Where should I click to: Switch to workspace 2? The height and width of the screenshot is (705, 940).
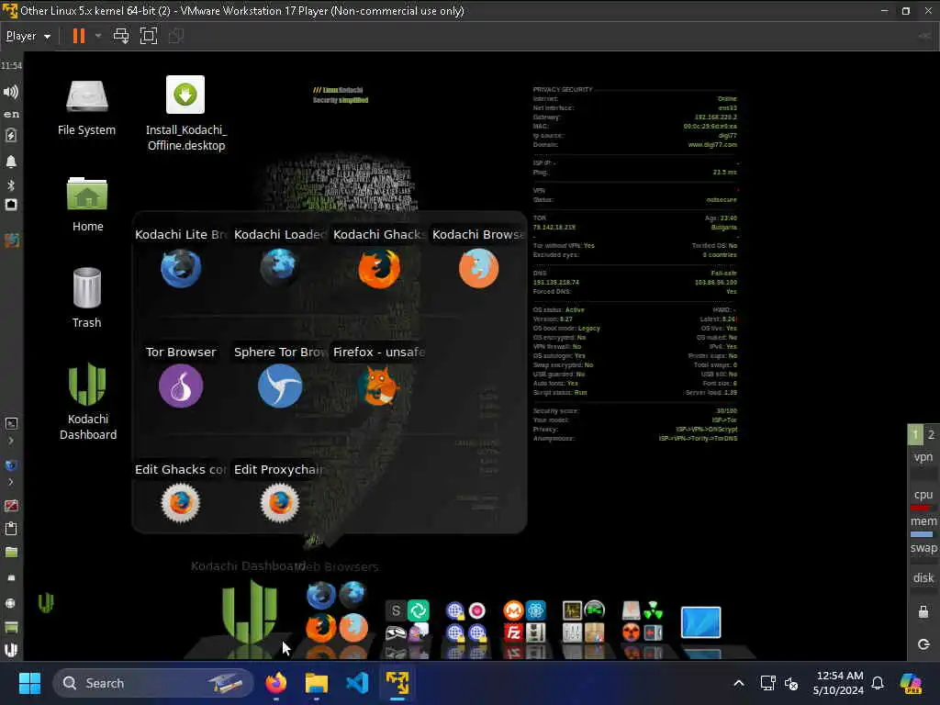pyautogui.click(x=931, y=434)
